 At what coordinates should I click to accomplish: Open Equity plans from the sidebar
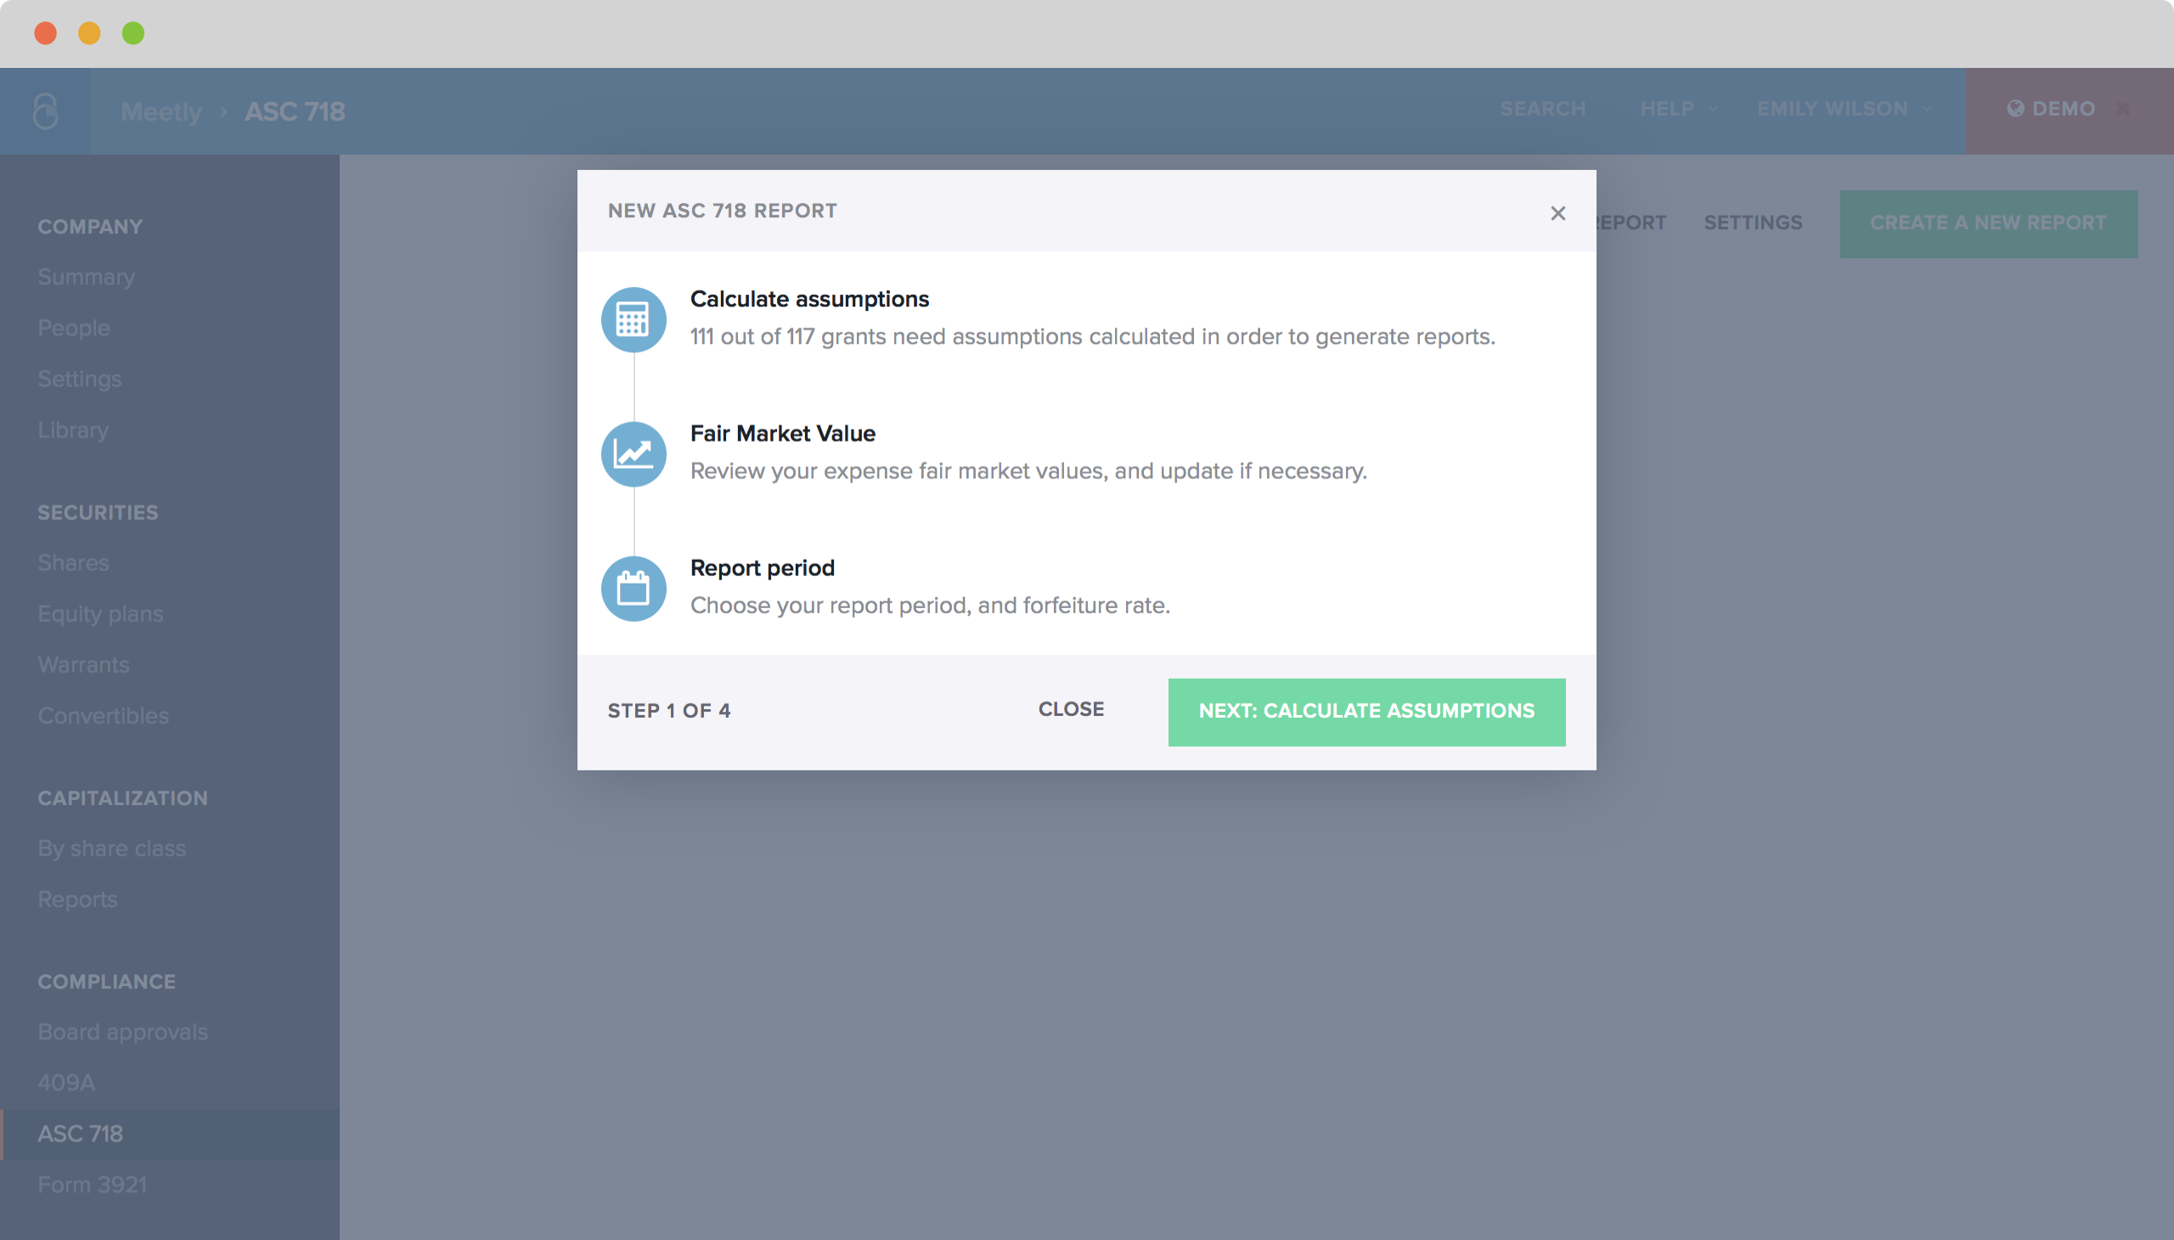point(100,614)
